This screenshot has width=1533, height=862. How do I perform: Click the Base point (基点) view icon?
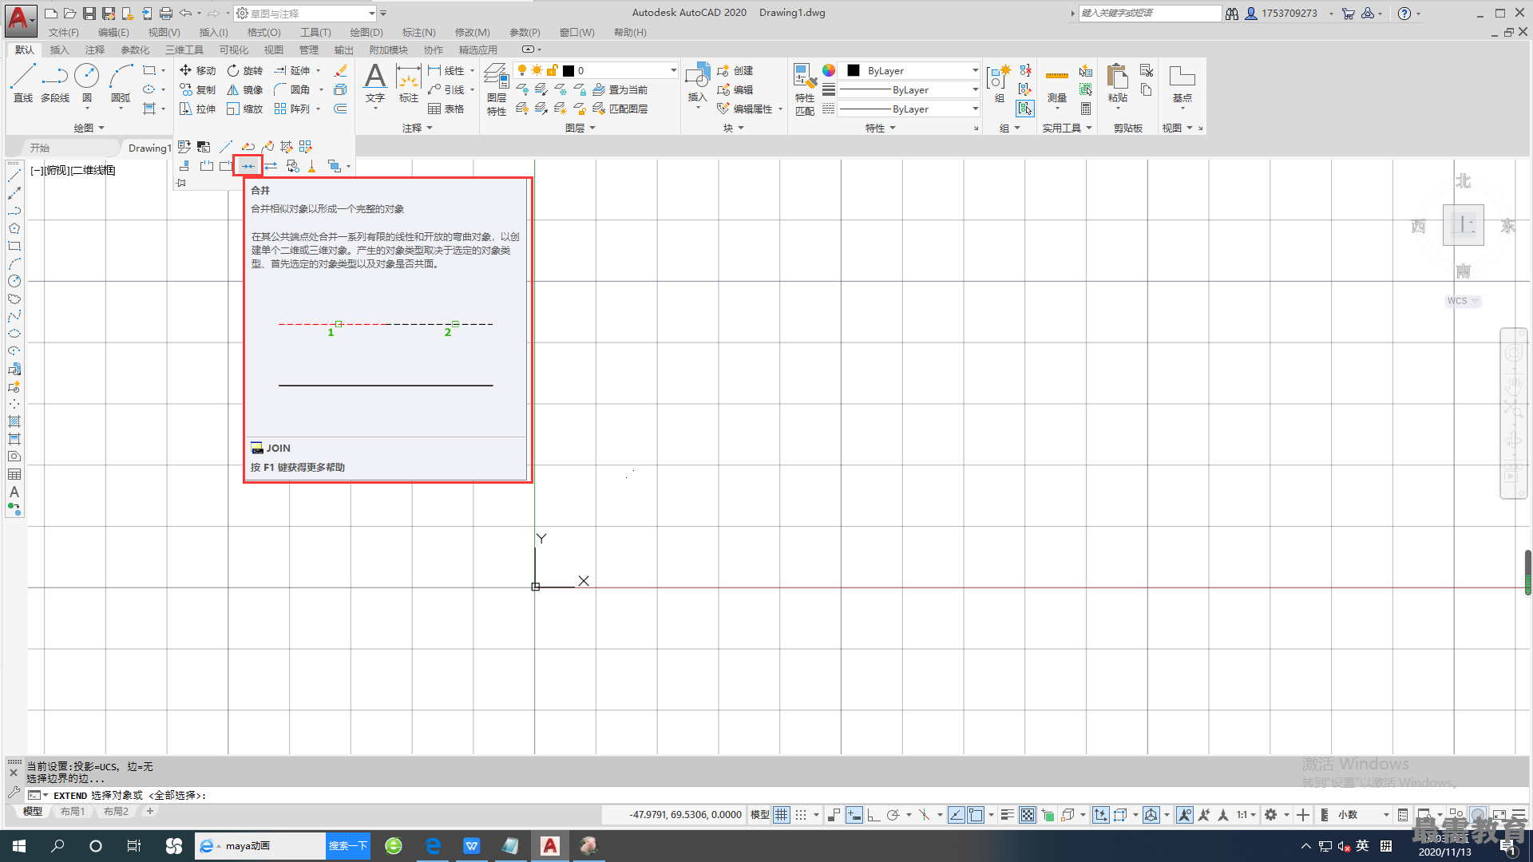pyautogui.click(x=1182, y=84)
